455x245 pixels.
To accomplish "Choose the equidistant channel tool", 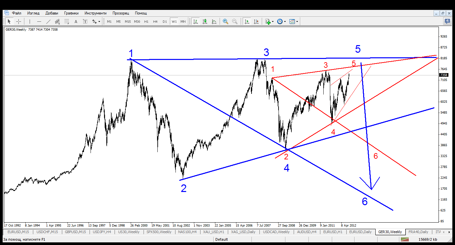I will [x=57, y=21].
